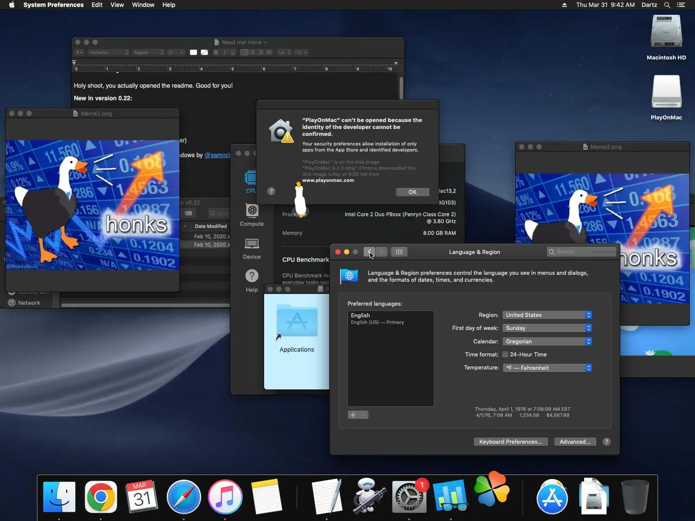Open paragraph styles dropdown in Read me
This screenshot has height=521, width=695.
(79, 53)
